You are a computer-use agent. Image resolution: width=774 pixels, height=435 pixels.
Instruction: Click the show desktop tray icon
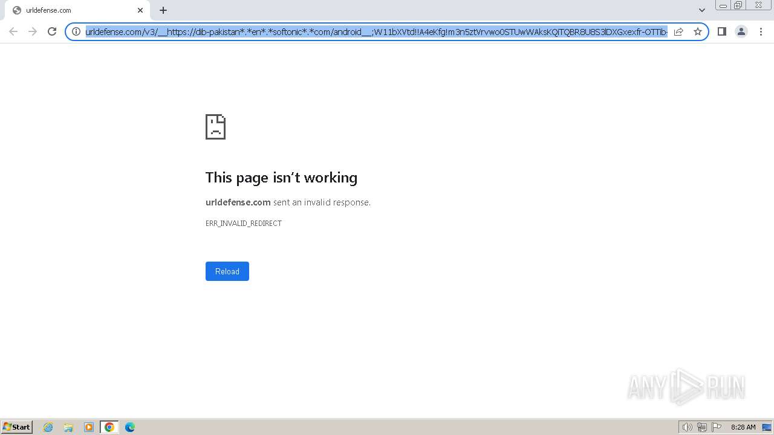[x=767, y=427]
